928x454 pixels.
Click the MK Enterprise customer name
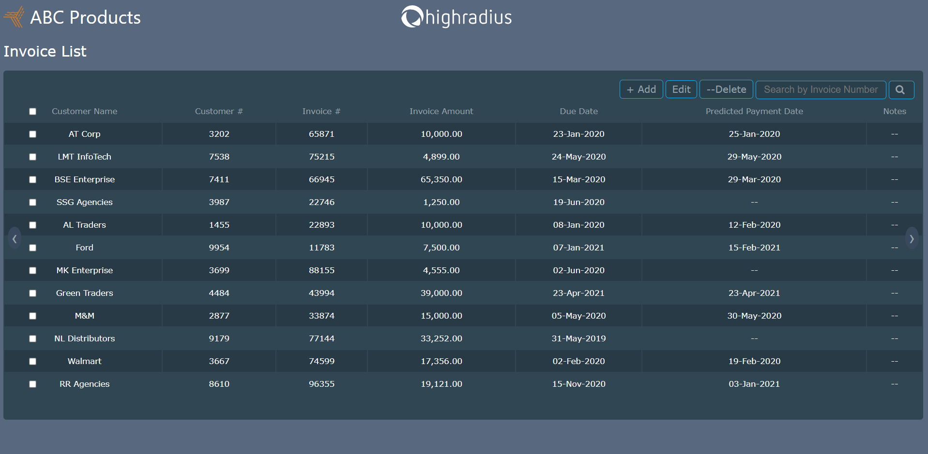coord(84,270)
